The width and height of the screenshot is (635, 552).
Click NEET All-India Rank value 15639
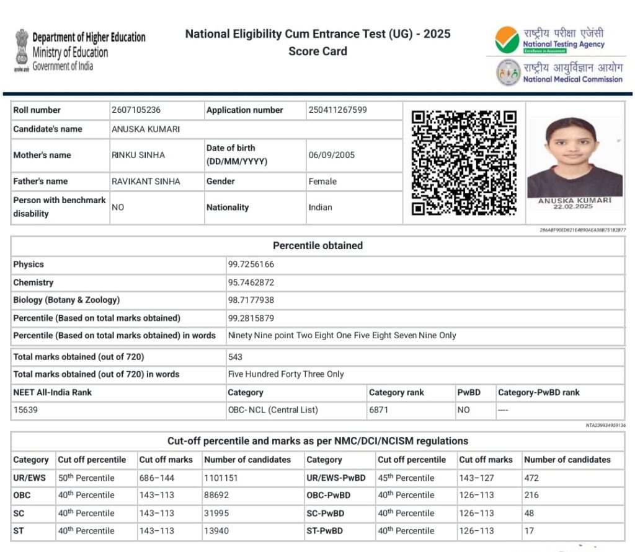(x=25, y=410)
